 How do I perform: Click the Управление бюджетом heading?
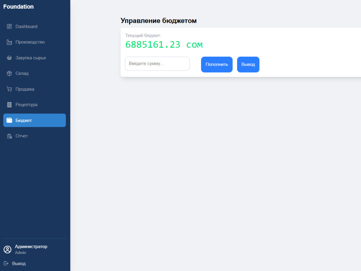158,21
